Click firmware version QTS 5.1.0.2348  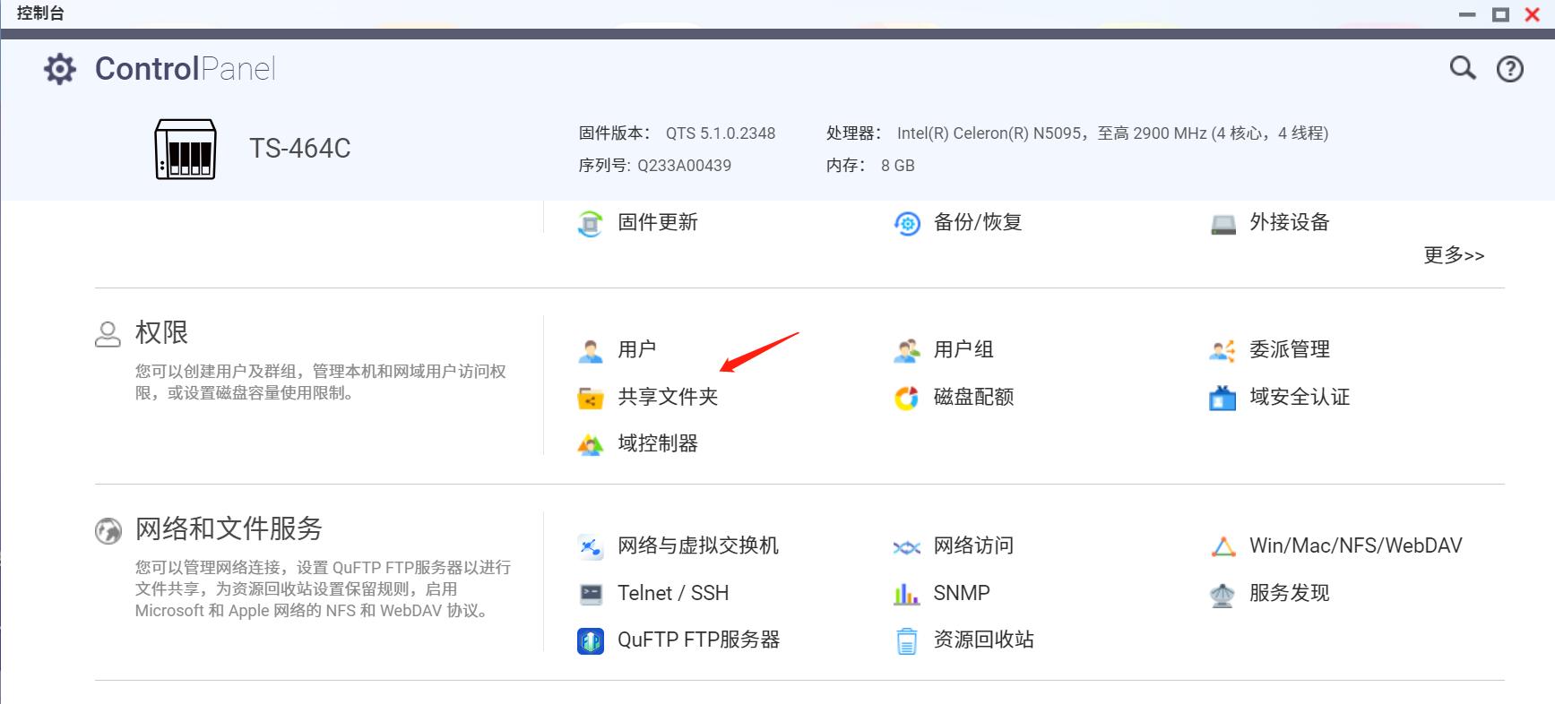(721, 133)
